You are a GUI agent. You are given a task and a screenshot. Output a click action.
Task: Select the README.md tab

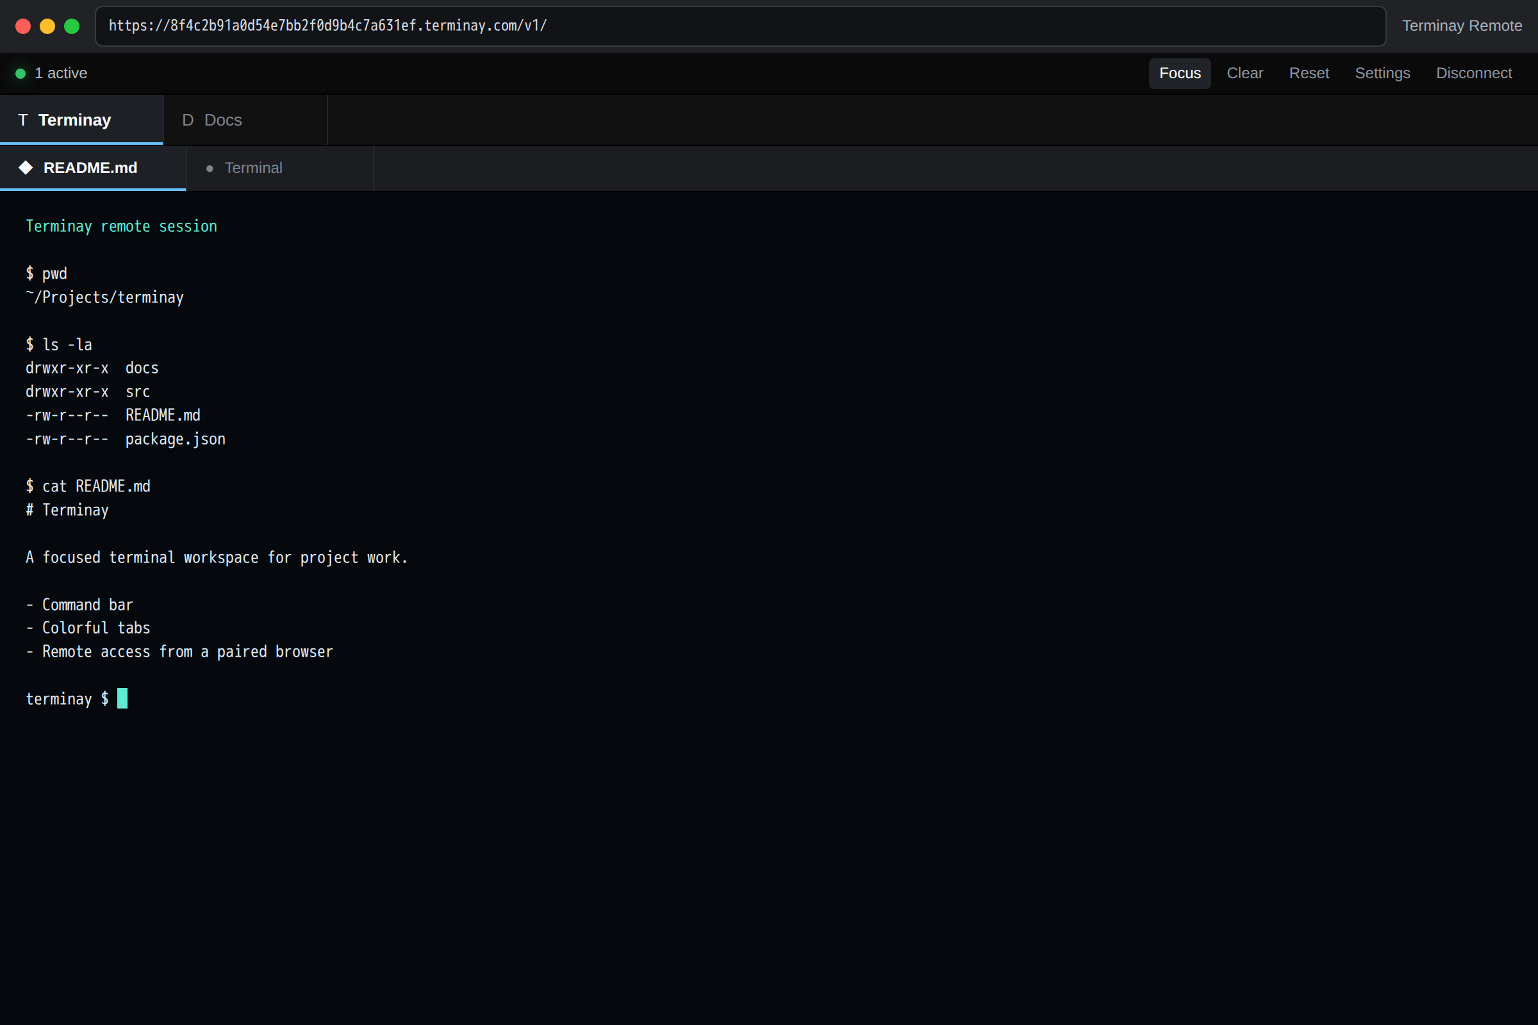pos(93,168)
